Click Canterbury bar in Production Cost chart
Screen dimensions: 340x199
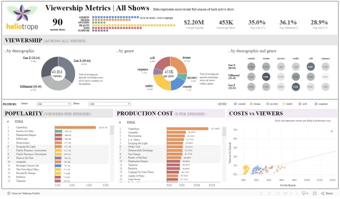pyautogui.click(x=187, y=129)
